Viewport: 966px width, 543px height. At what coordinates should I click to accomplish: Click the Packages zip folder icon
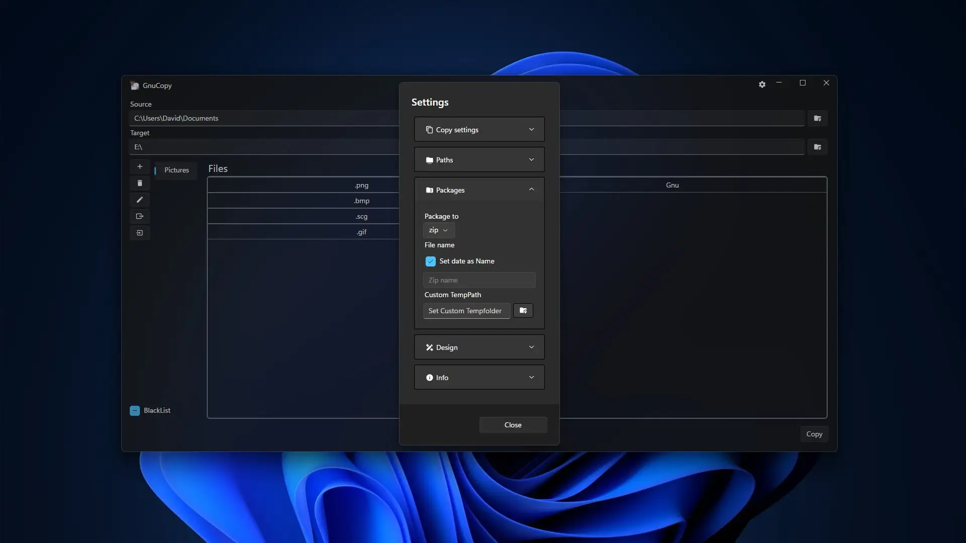click(x=429, y=190)
